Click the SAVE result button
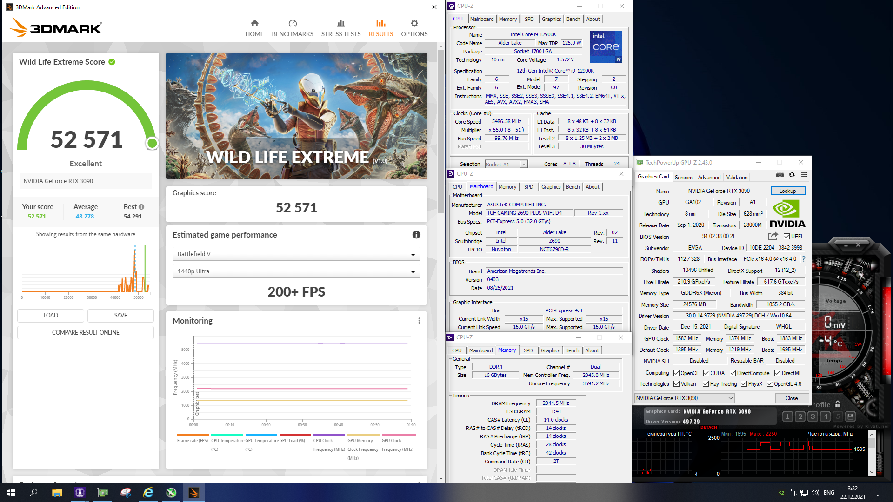 pos(120,316)
